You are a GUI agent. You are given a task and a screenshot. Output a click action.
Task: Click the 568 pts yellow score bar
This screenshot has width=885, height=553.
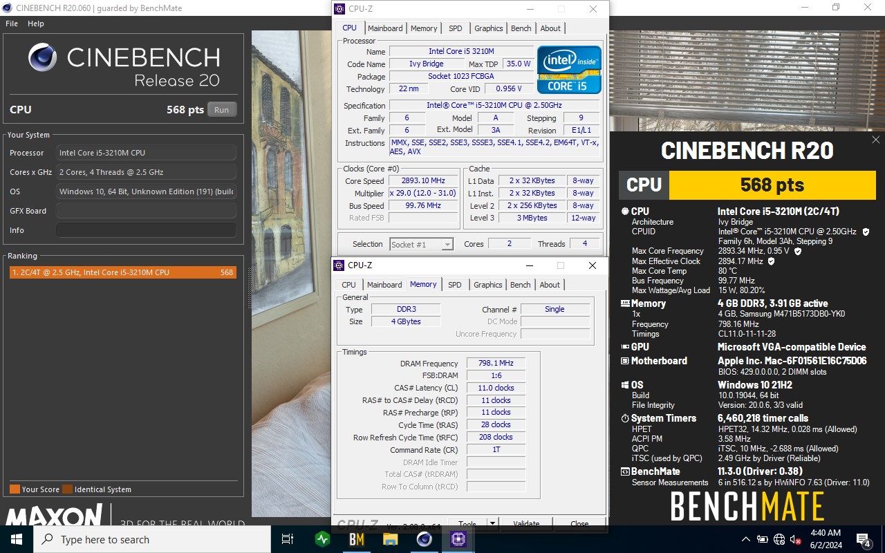tap(772, 185)
